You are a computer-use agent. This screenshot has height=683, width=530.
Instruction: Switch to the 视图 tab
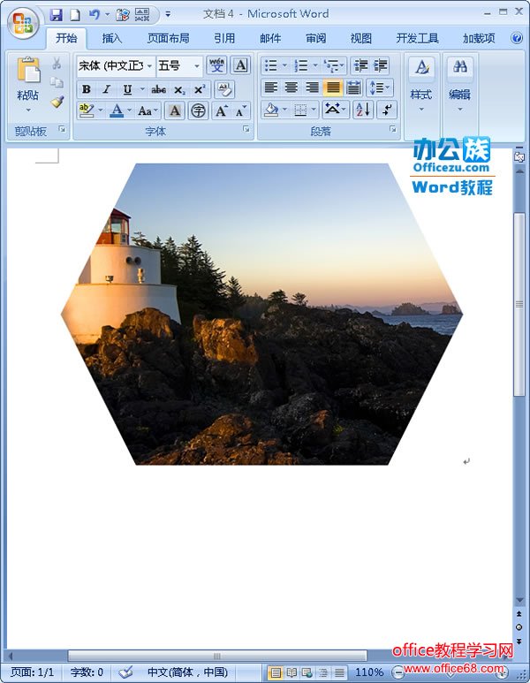click(x=361, y=38)
